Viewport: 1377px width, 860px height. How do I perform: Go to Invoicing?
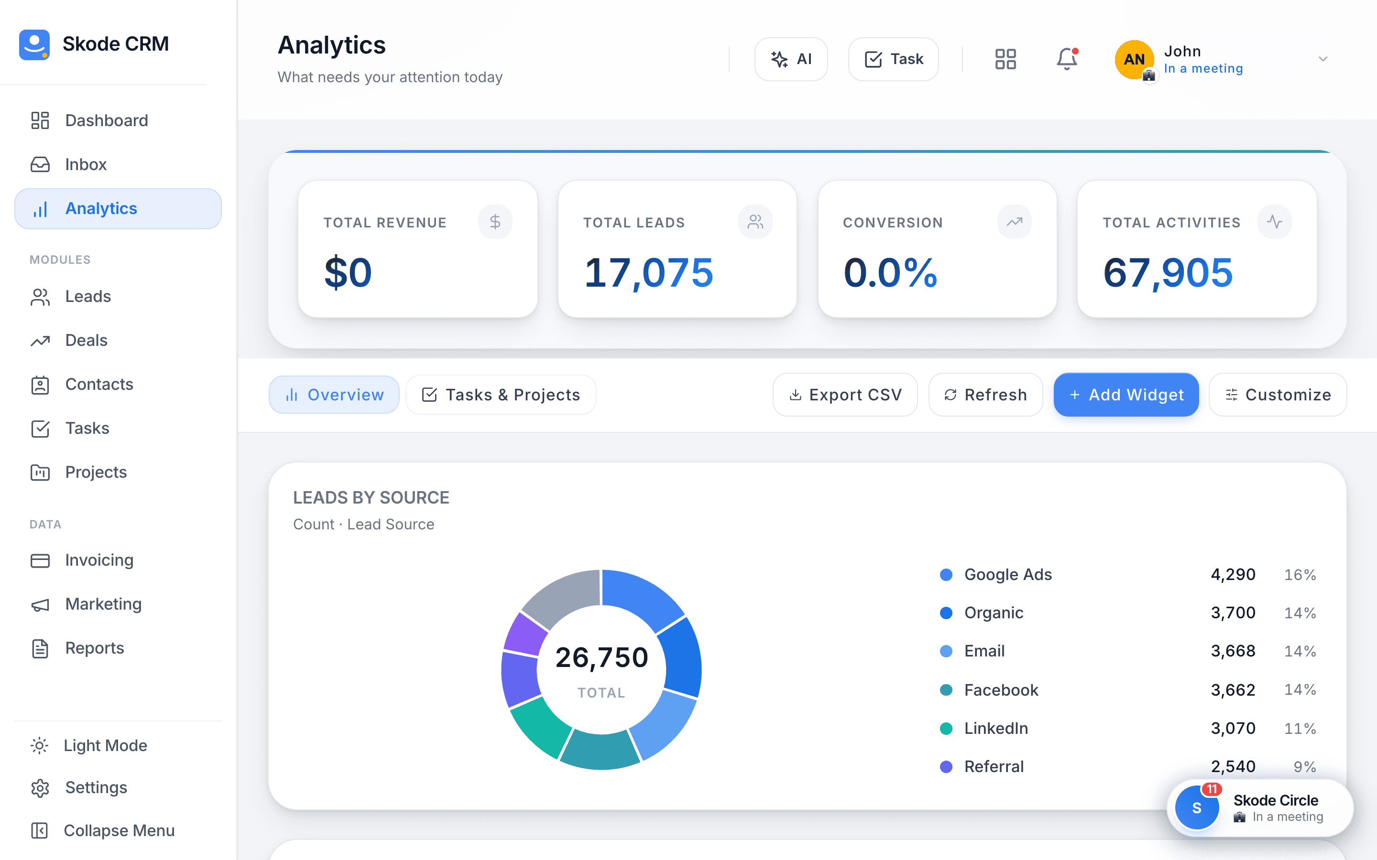[118, 560]
